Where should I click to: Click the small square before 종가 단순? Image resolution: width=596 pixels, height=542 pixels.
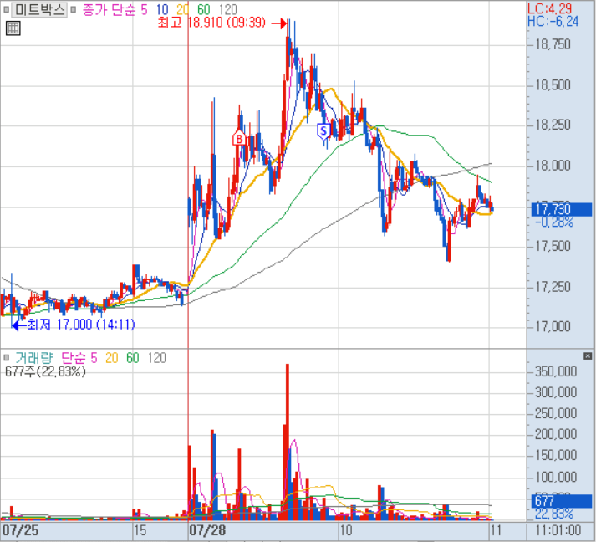tap(74, 10)
